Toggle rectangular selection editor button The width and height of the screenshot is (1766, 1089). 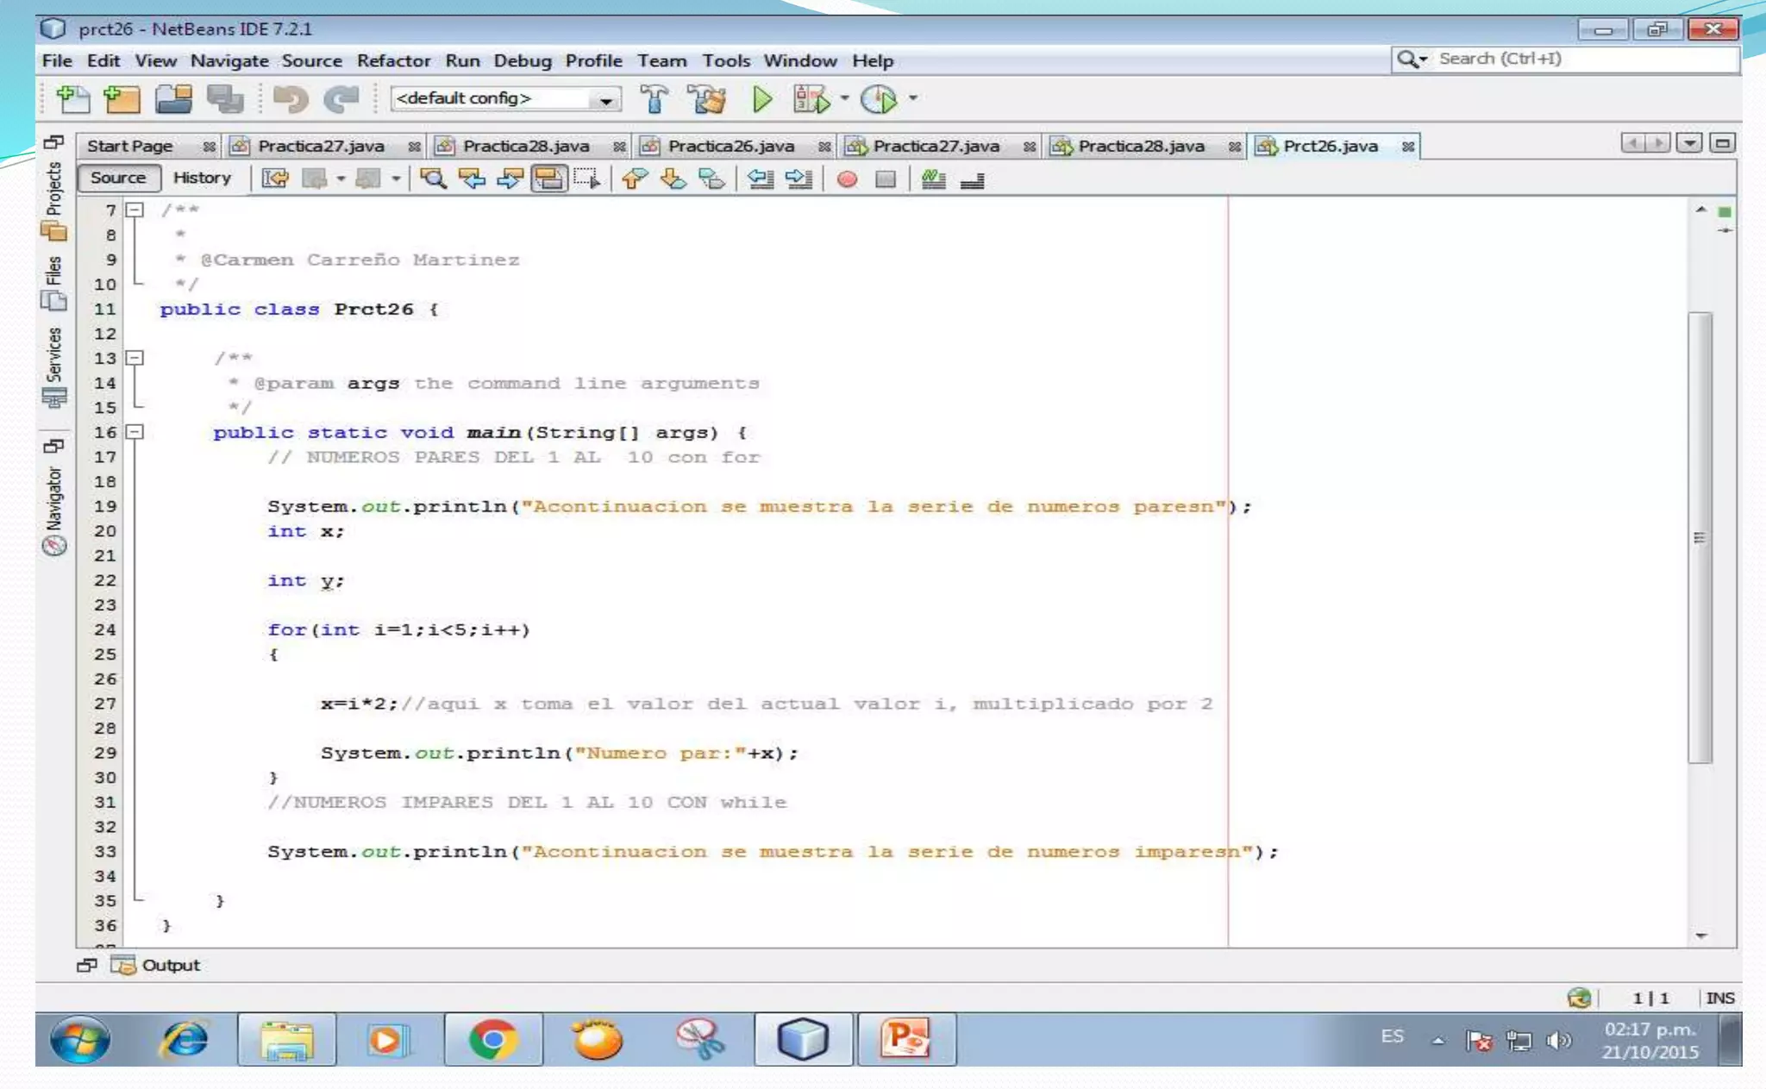point(587,179)
